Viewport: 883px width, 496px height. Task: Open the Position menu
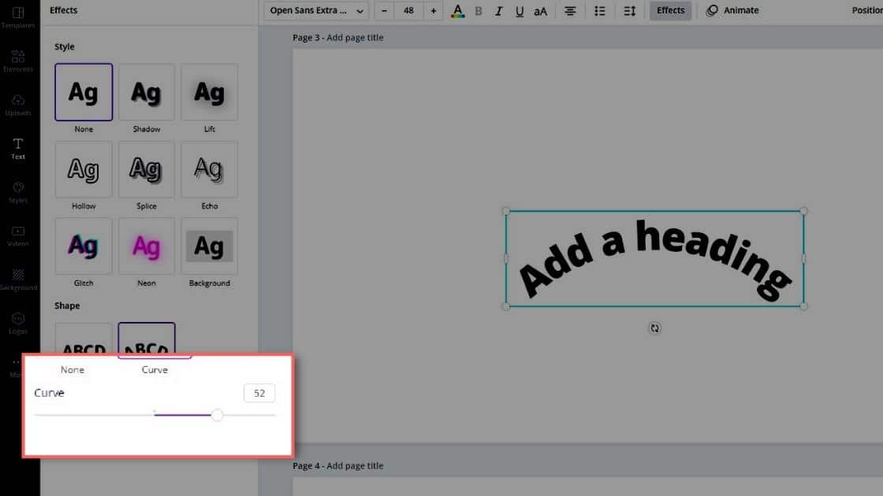click(867, 10)
